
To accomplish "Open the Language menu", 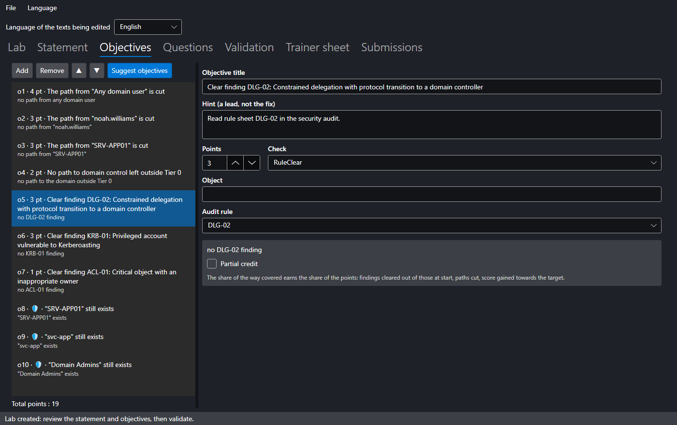I will (42, 8).
